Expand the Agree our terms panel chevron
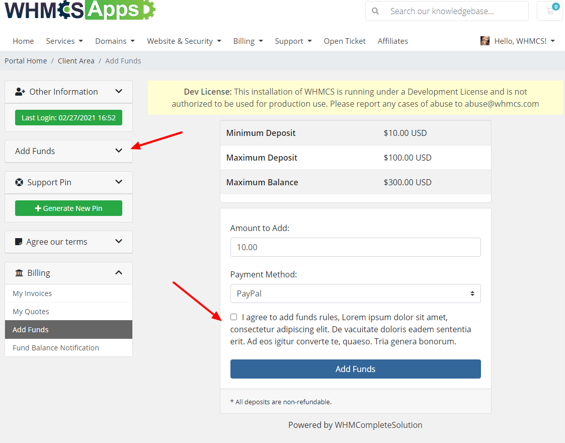This screenshot has height=443, width=565. tap(119, 241)
